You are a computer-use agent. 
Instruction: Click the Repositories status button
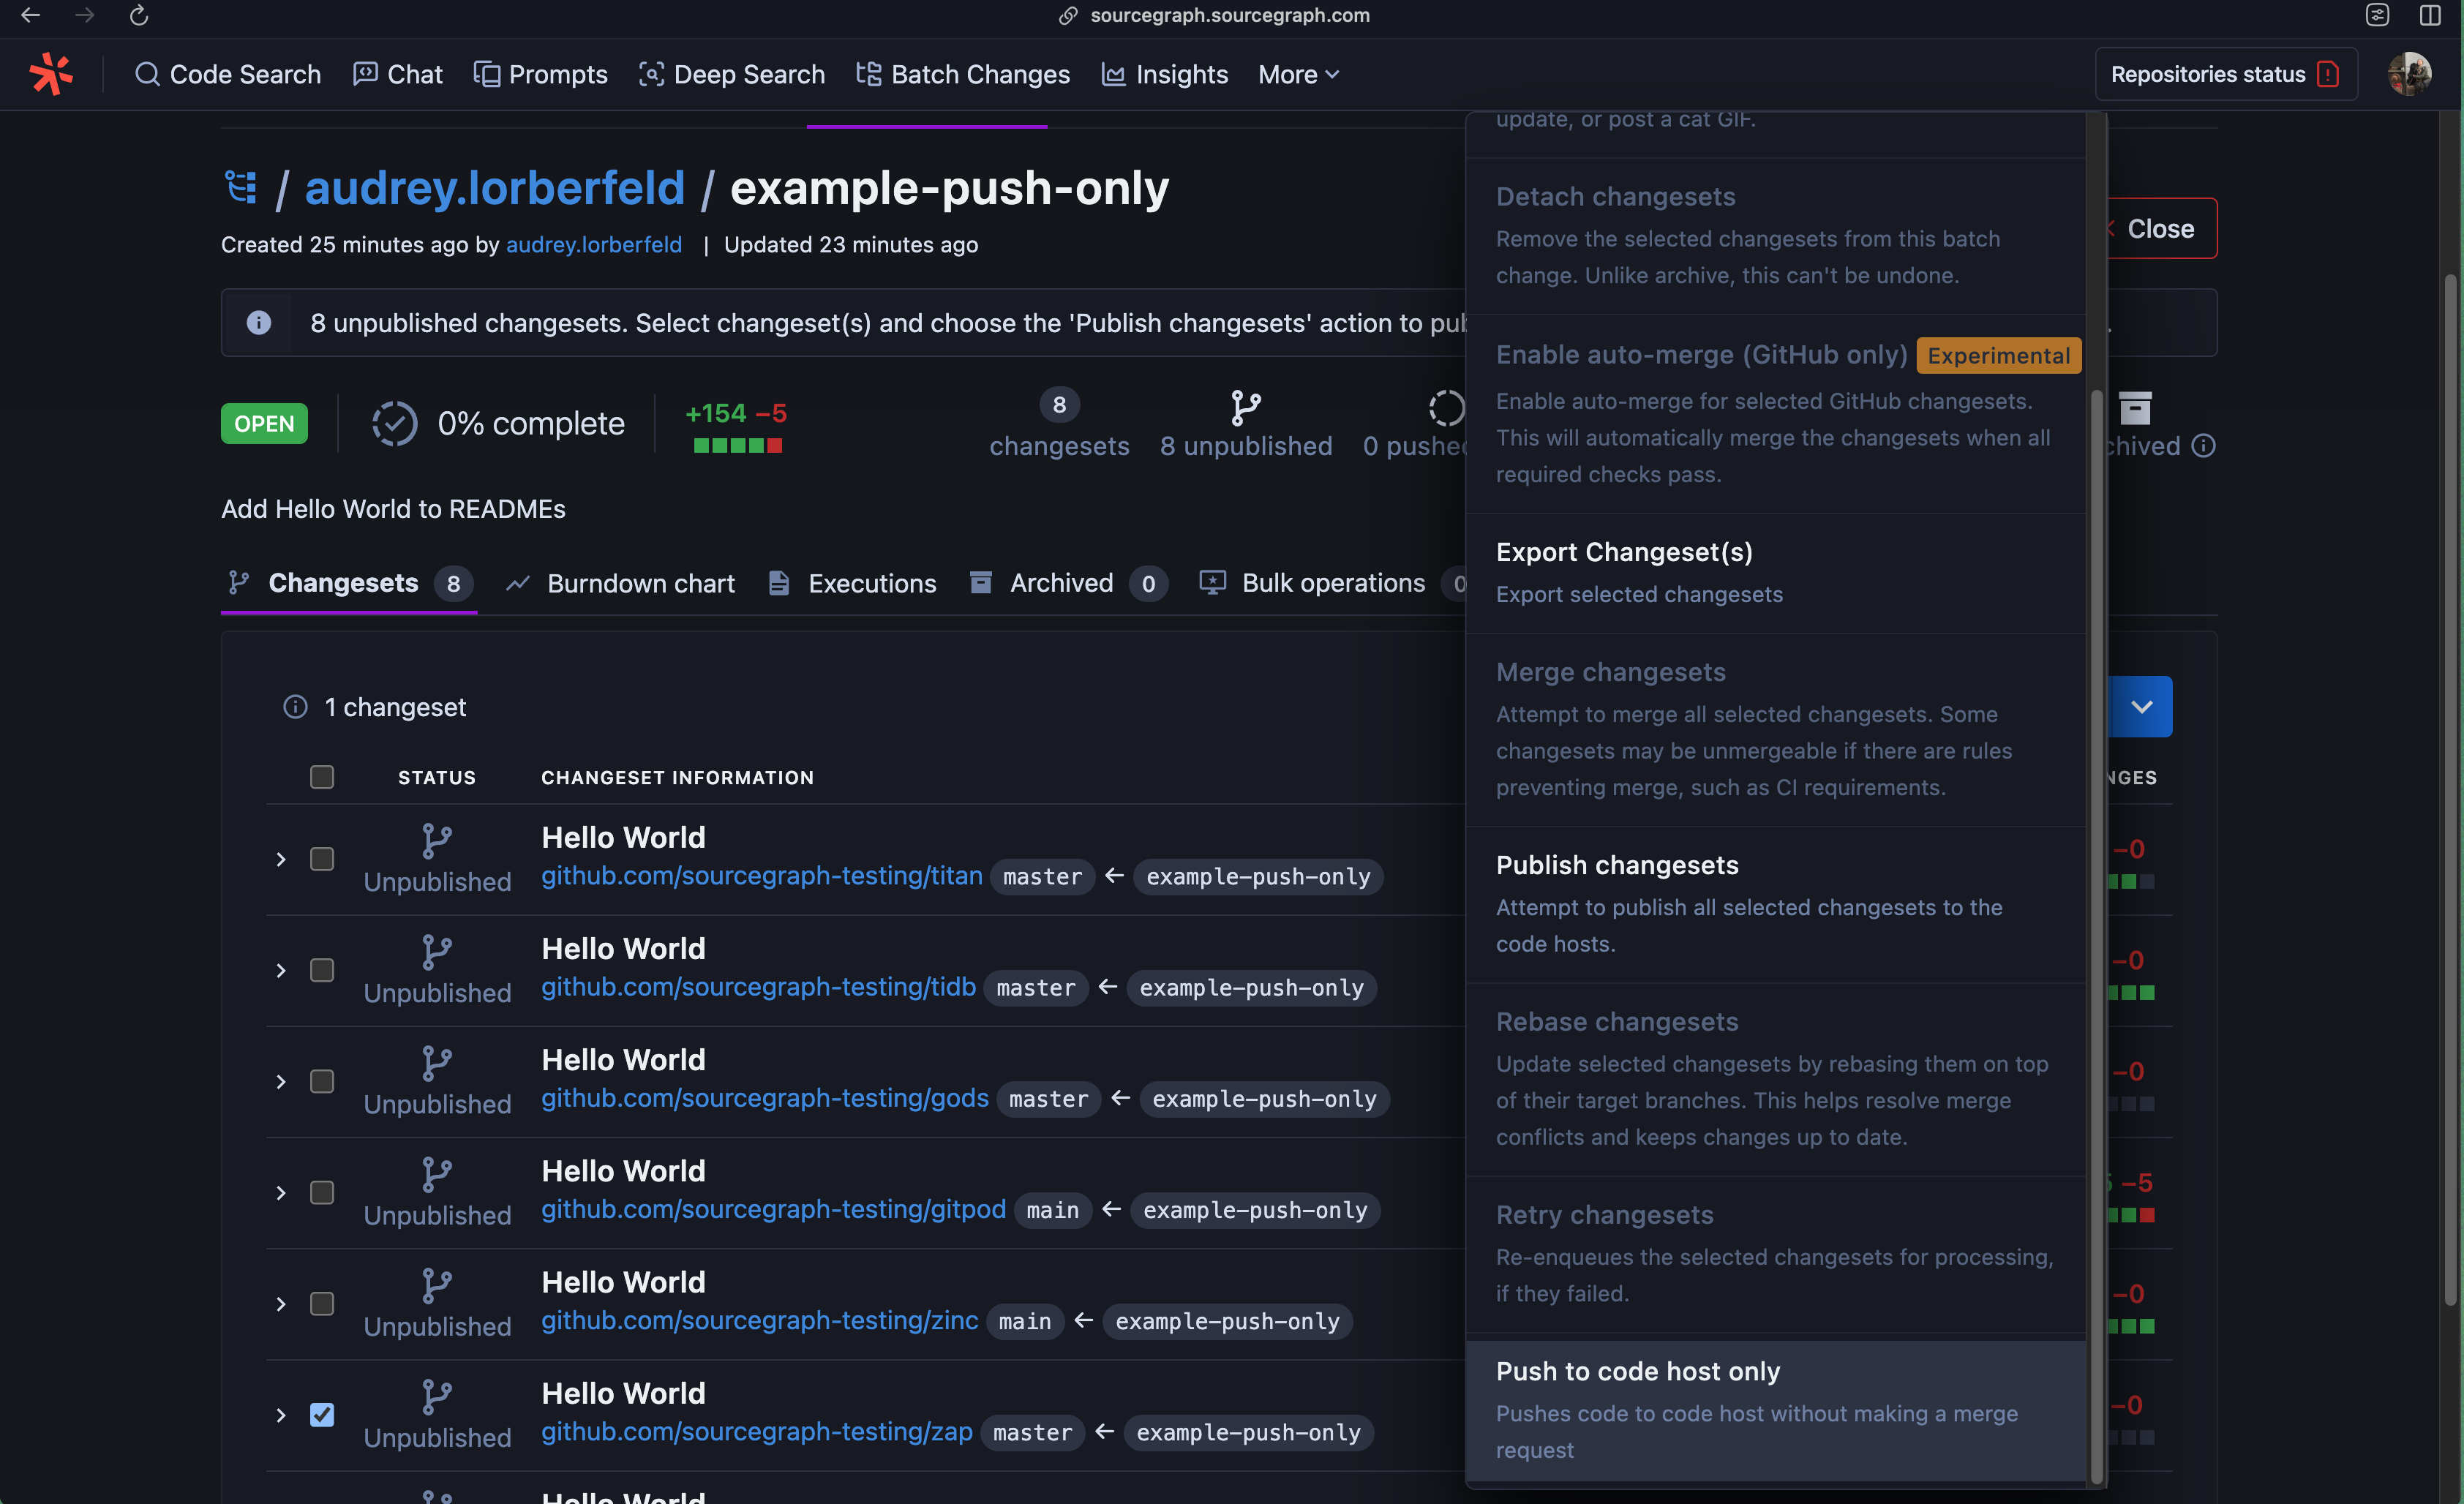pyautogui.click(x=2226, y=74)
